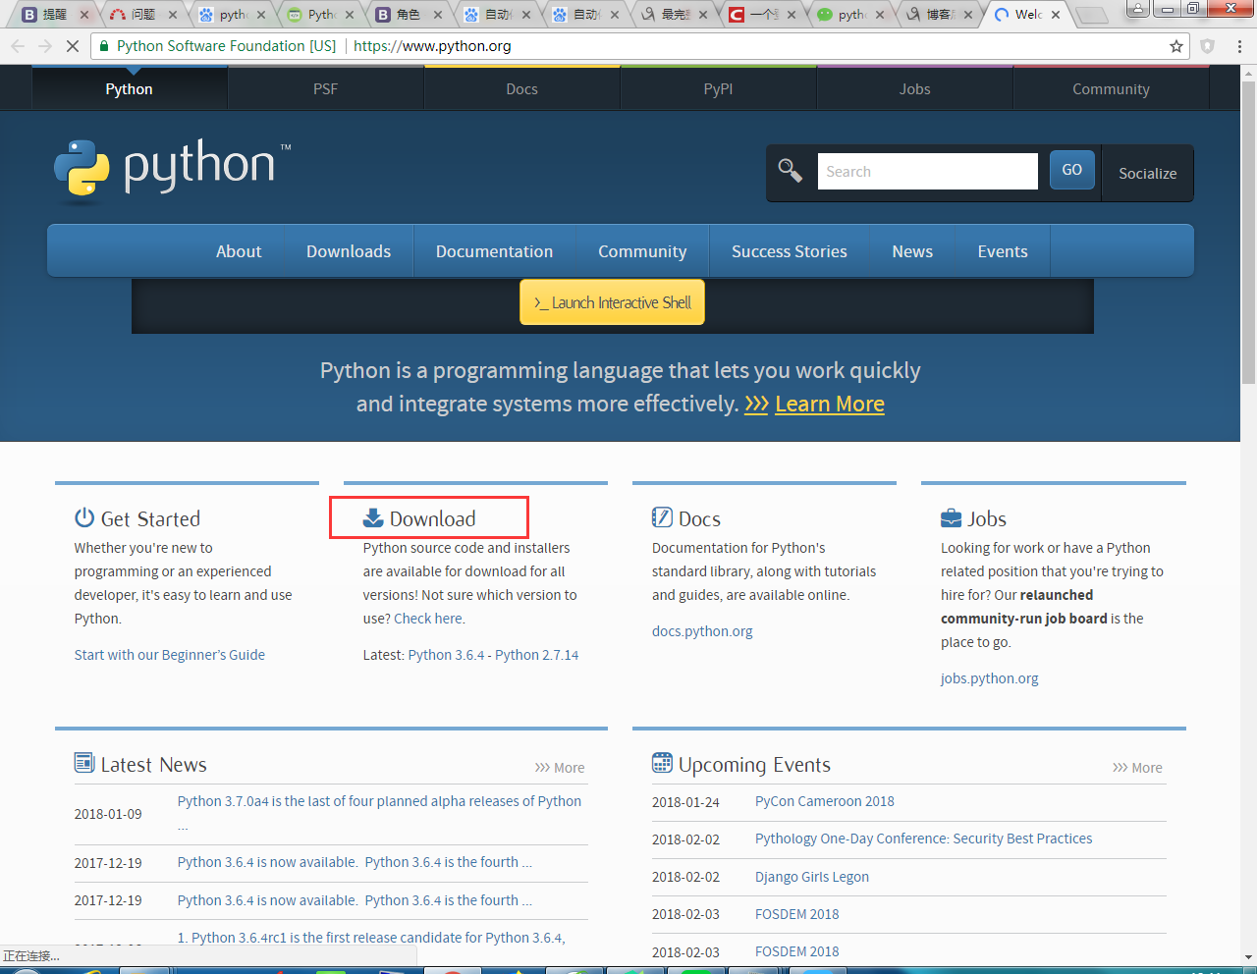Switch to the '问题' browser tab

point(143,15)
